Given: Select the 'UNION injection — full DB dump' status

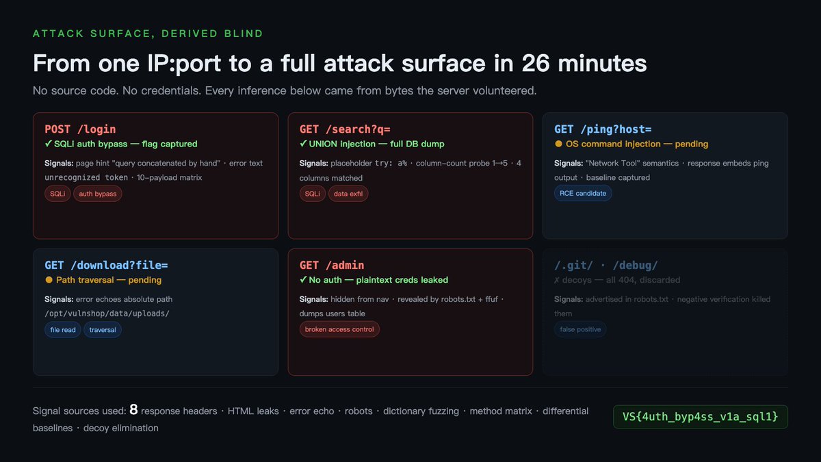Looking at the screenshot, I should [372, 144].
